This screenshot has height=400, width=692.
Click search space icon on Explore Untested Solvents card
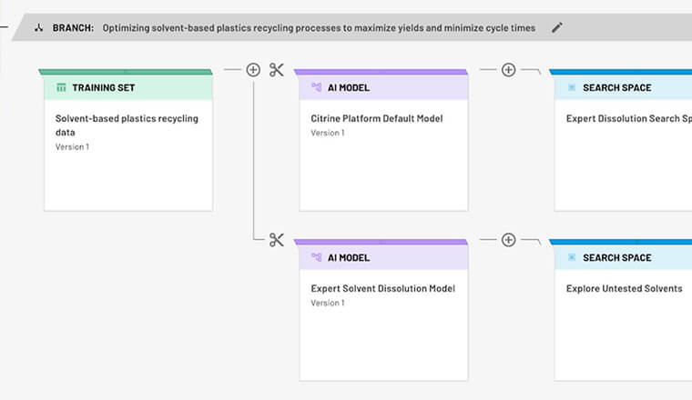pyautogui.click(x=572, y=257)
